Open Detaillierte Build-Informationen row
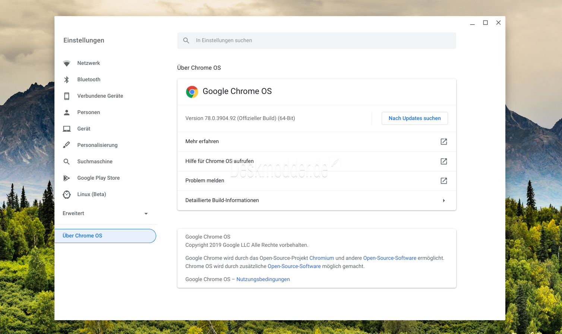 [x=317, y=201]
